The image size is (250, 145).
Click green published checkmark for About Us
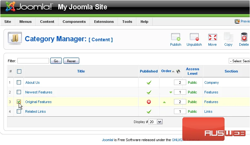(x=149, y=82)
